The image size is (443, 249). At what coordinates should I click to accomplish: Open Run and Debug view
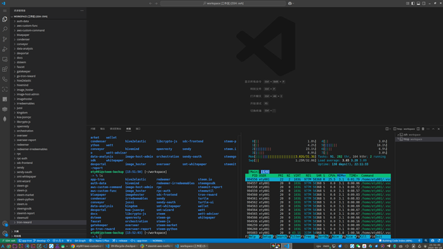coord(5,49)
